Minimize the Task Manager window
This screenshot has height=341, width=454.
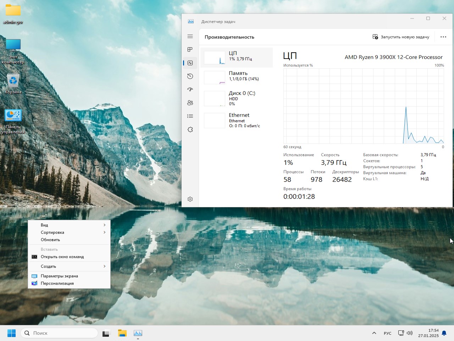tap(412, 18)
